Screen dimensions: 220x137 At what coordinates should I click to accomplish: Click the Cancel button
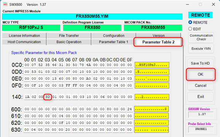point(201,86)
